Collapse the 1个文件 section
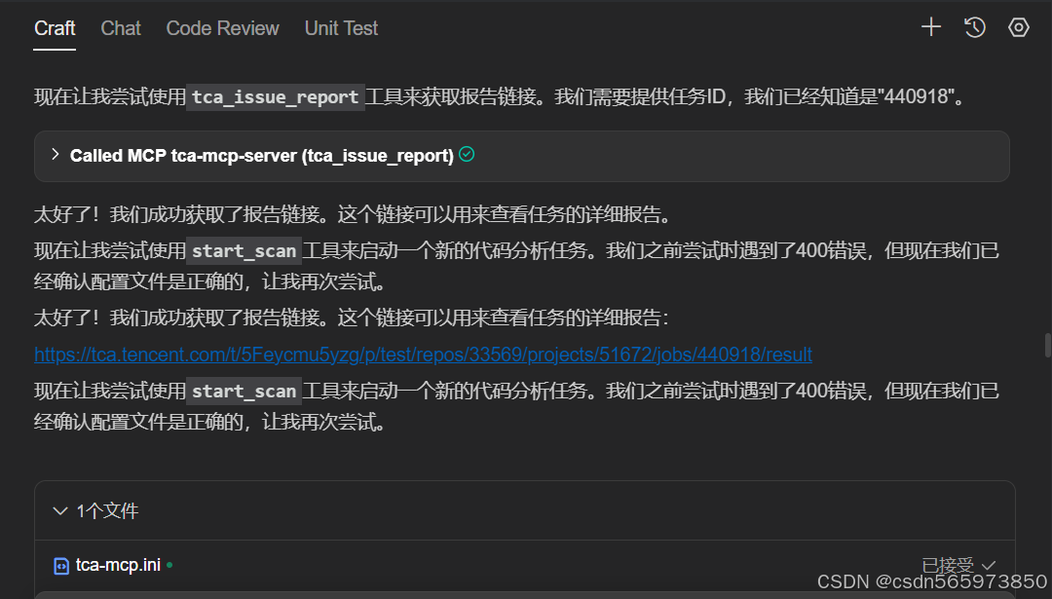Image resolution: width=1052 pixels, height=599 pixels. pos(60,511)
